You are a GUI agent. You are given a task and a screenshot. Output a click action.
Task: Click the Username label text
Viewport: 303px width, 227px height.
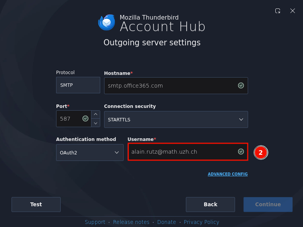[x=141, y=139]
